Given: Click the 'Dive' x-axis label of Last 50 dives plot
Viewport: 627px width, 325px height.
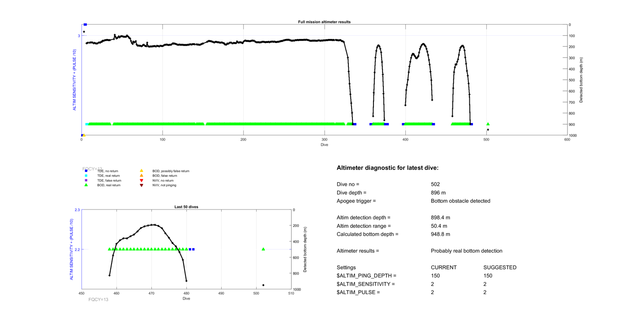Looking at the screenshot, I should pyautogui.click(x=186, y=299).
